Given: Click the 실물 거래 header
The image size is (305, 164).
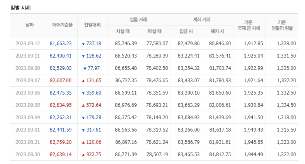Looking at the screenshot, I should 138,19.
